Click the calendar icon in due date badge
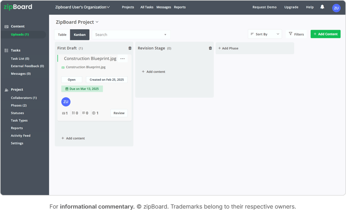The width and height of the screenshot is (346, 210). click(67, 89)
